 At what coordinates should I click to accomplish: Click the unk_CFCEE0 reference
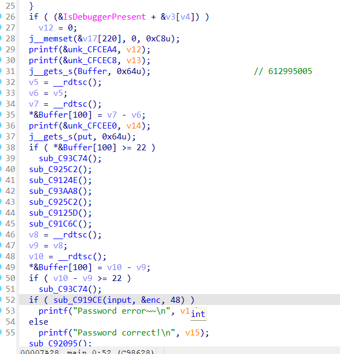coord(87,126)
